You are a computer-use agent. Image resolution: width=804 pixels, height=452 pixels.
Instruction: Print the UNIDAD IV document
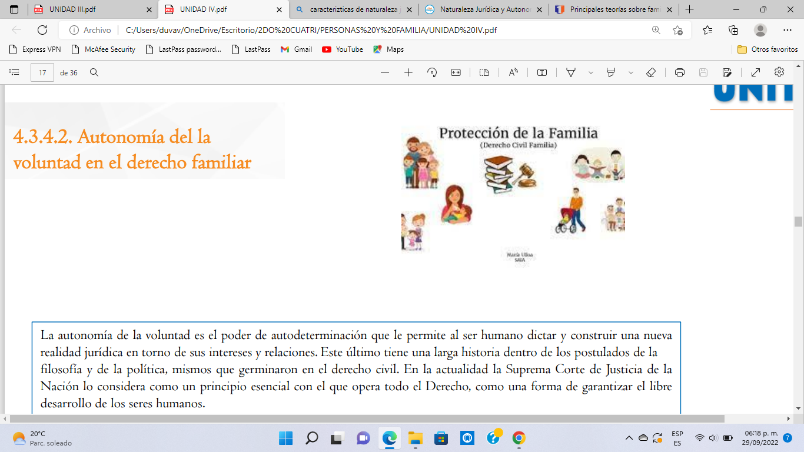point(680,72)
